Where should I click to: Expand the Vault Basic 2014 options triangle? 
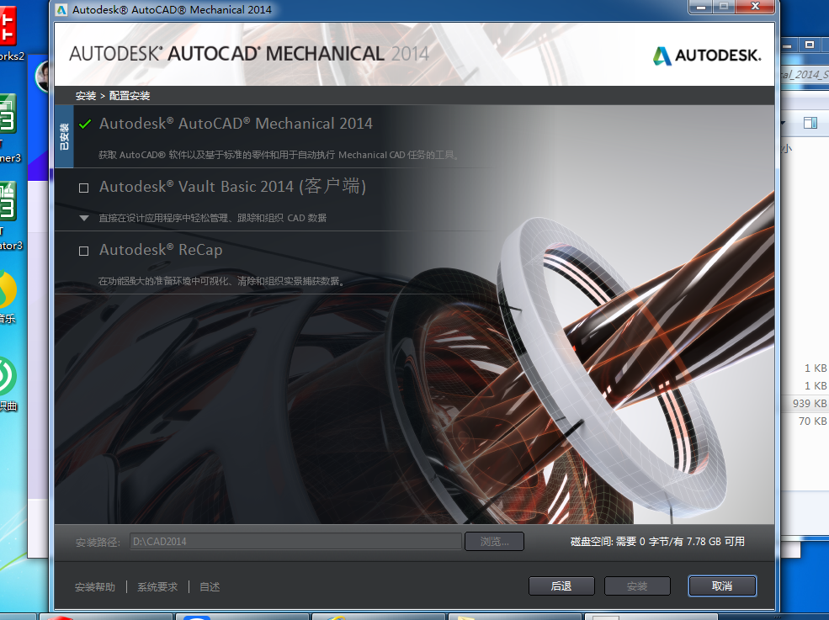[x=83, y=218]
